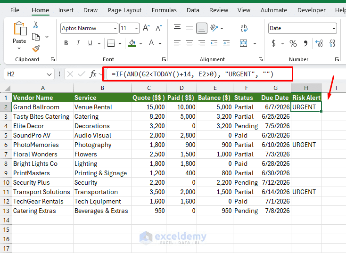Cancel formula entry with X icon
The width and height of the screenshot is (346, 253).
click(x=70, y=74)
